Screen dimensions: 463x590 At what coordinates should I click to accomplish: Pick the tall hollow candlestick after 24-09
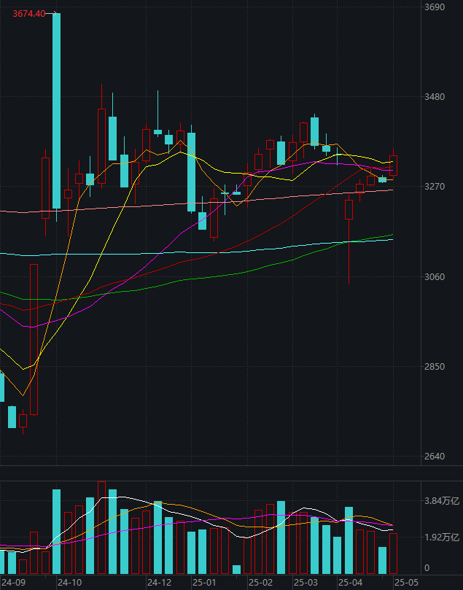34,339
